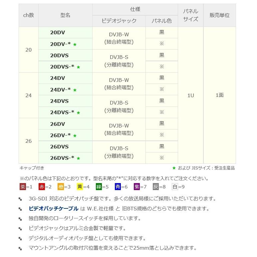Click the 型名 column header
The height and width of the screenshot is (257, 257).
[65, 15]
